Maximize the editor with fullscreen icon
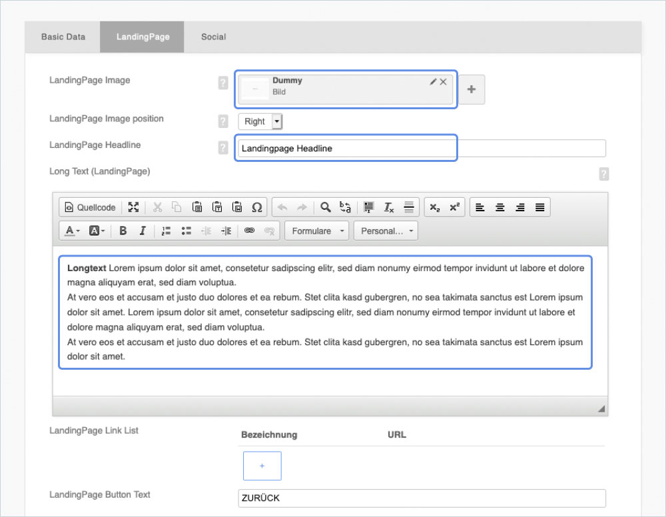Screen dimensions: 666x517 (x=133, y=207)
